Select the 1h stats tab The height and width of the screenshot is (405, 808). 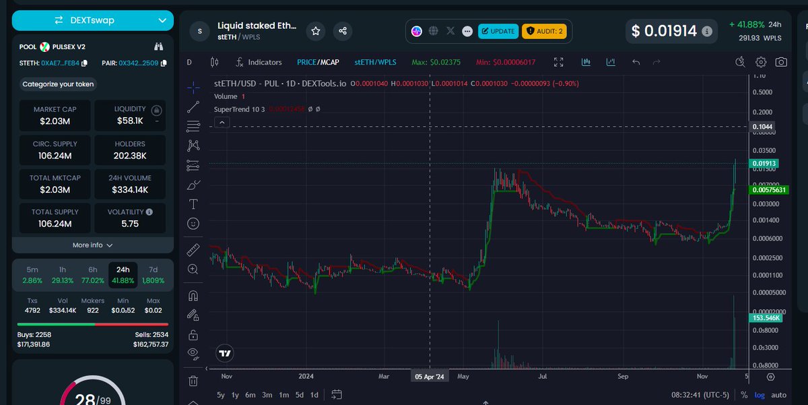(63, 274)
